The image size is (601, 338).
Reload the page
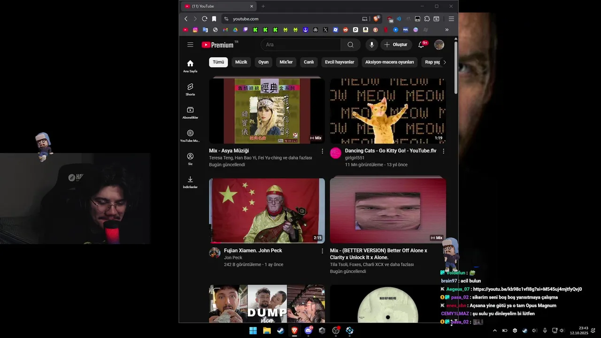[x=204, y=19]
